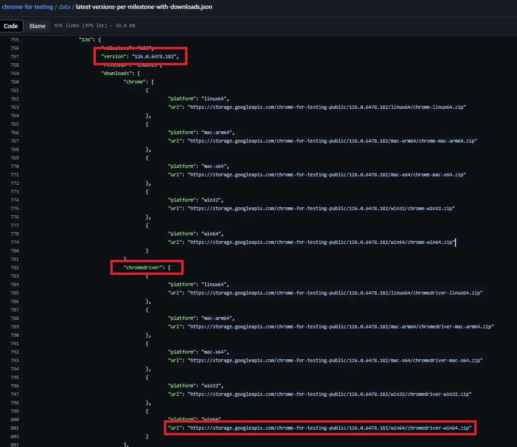
Task: Click the "975 lines (975 loc) · 33.8 KB" info
Action: pos(95,25)
